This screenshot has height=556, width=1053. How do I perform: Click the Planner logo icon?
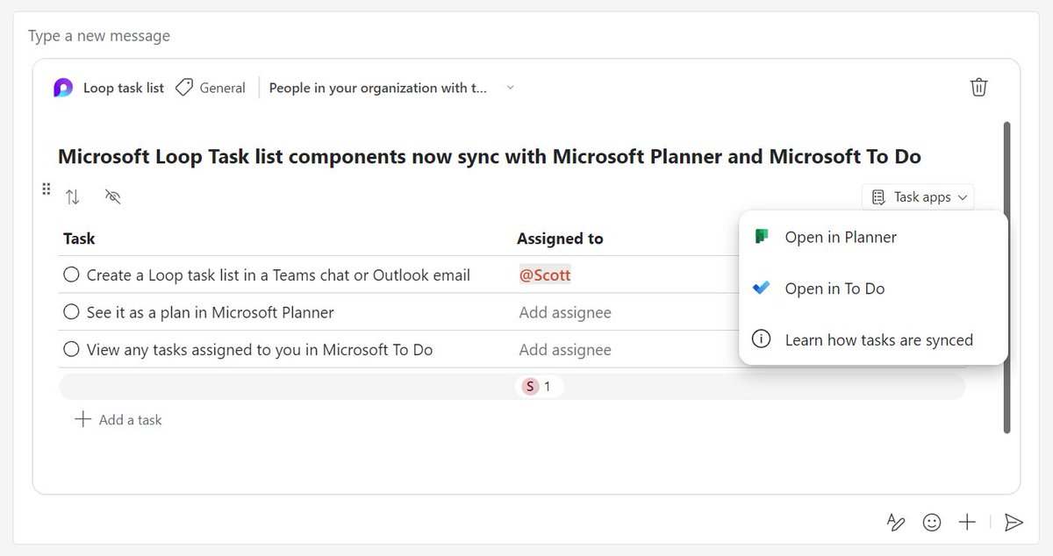(762, 237)
